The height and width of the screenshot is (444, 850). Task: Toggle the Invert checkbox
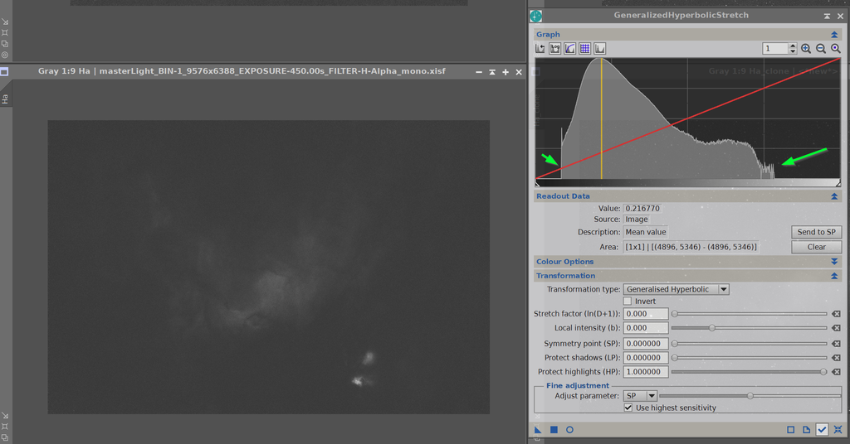pos(628,302)
